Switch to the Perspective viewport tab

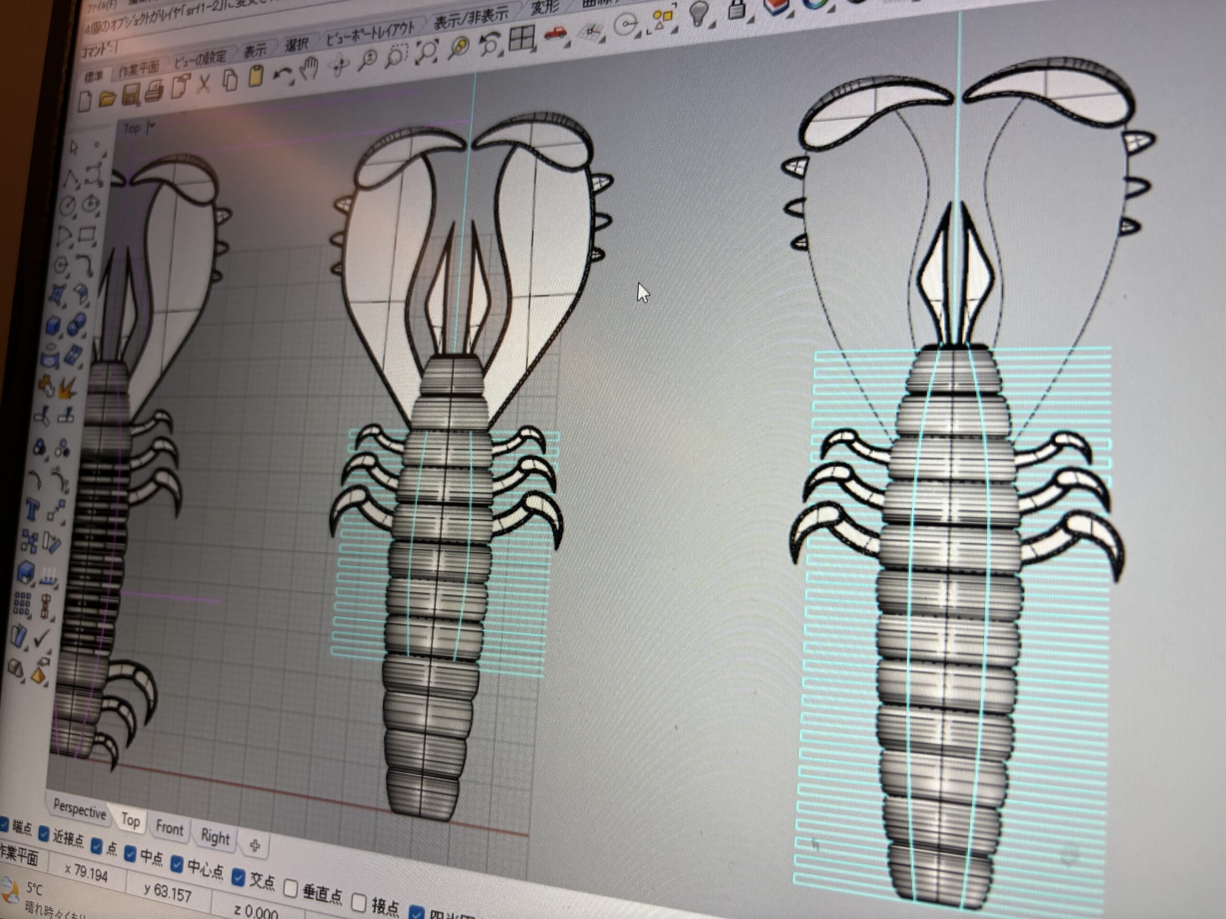[x=79, y=810]
